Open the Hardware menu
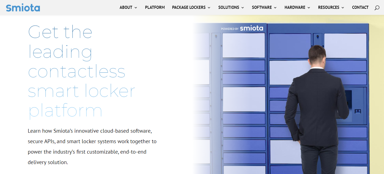Screen dimensions: 384x174 [295, 7]
